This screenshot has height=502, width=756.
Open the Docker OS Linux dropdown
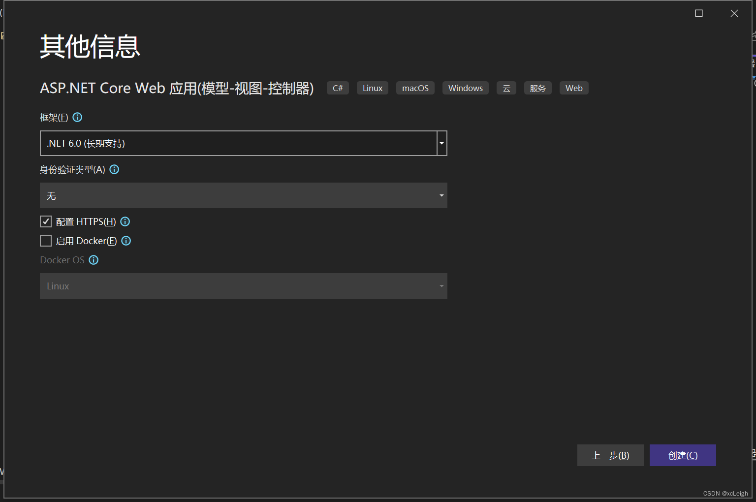click(x=243, y=286)
